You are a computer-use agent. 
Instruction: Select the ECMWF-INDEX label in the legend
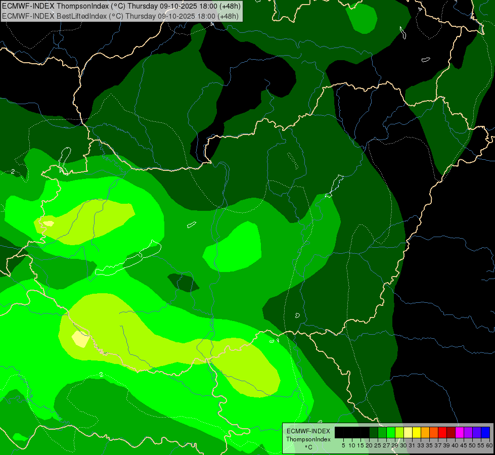pyautogui.click(x=308, y=431)
